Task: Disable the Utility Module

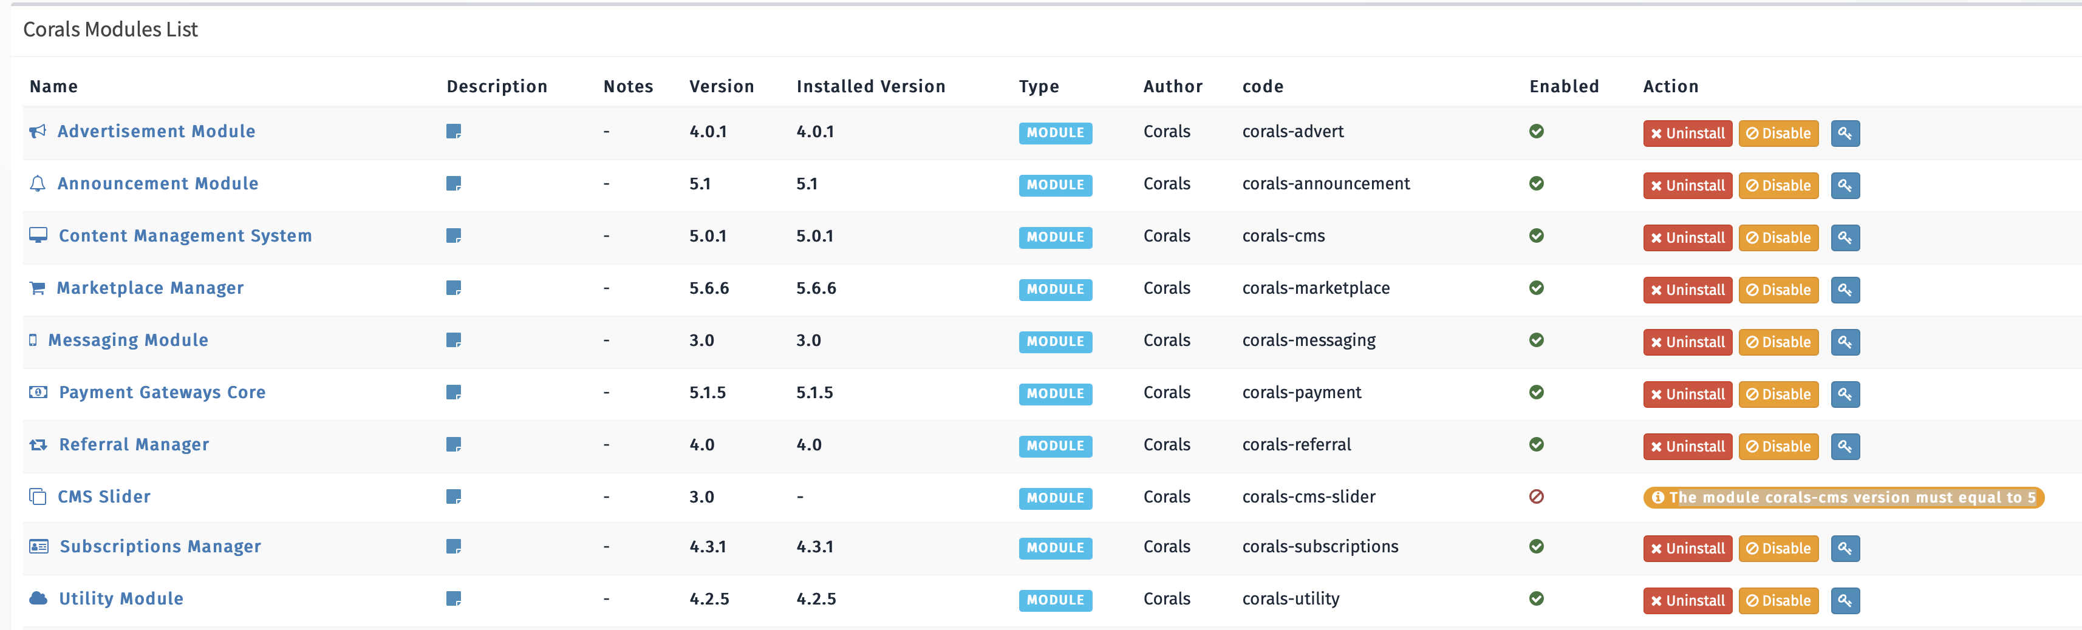Action: pos(1778,601)
